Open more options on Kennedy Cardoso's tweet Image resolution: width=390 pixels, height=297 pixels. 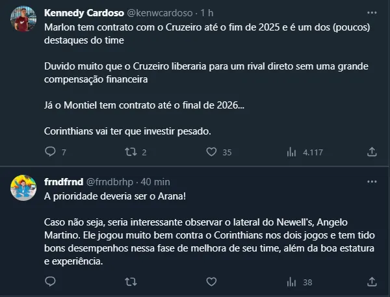(371, 12)
